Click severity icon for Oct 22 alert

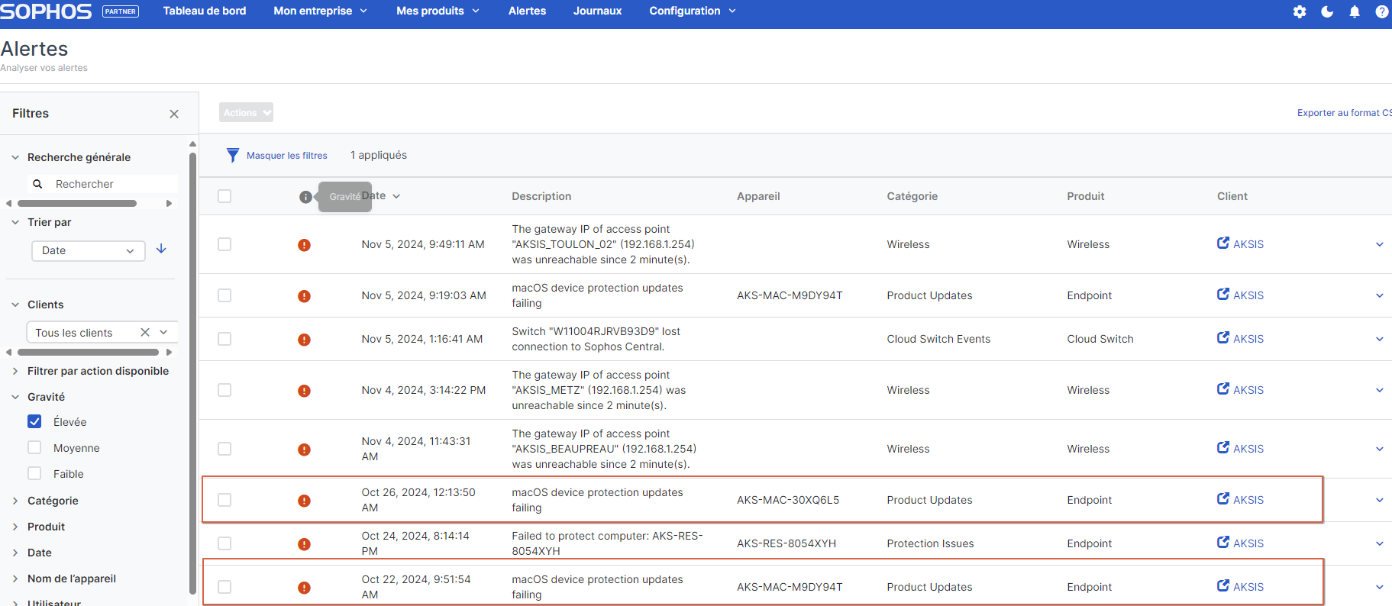point(304,588)
